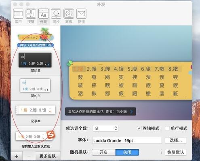Set random skin switching to 关闭
200x161 pixels.
[x=127, y=153]
